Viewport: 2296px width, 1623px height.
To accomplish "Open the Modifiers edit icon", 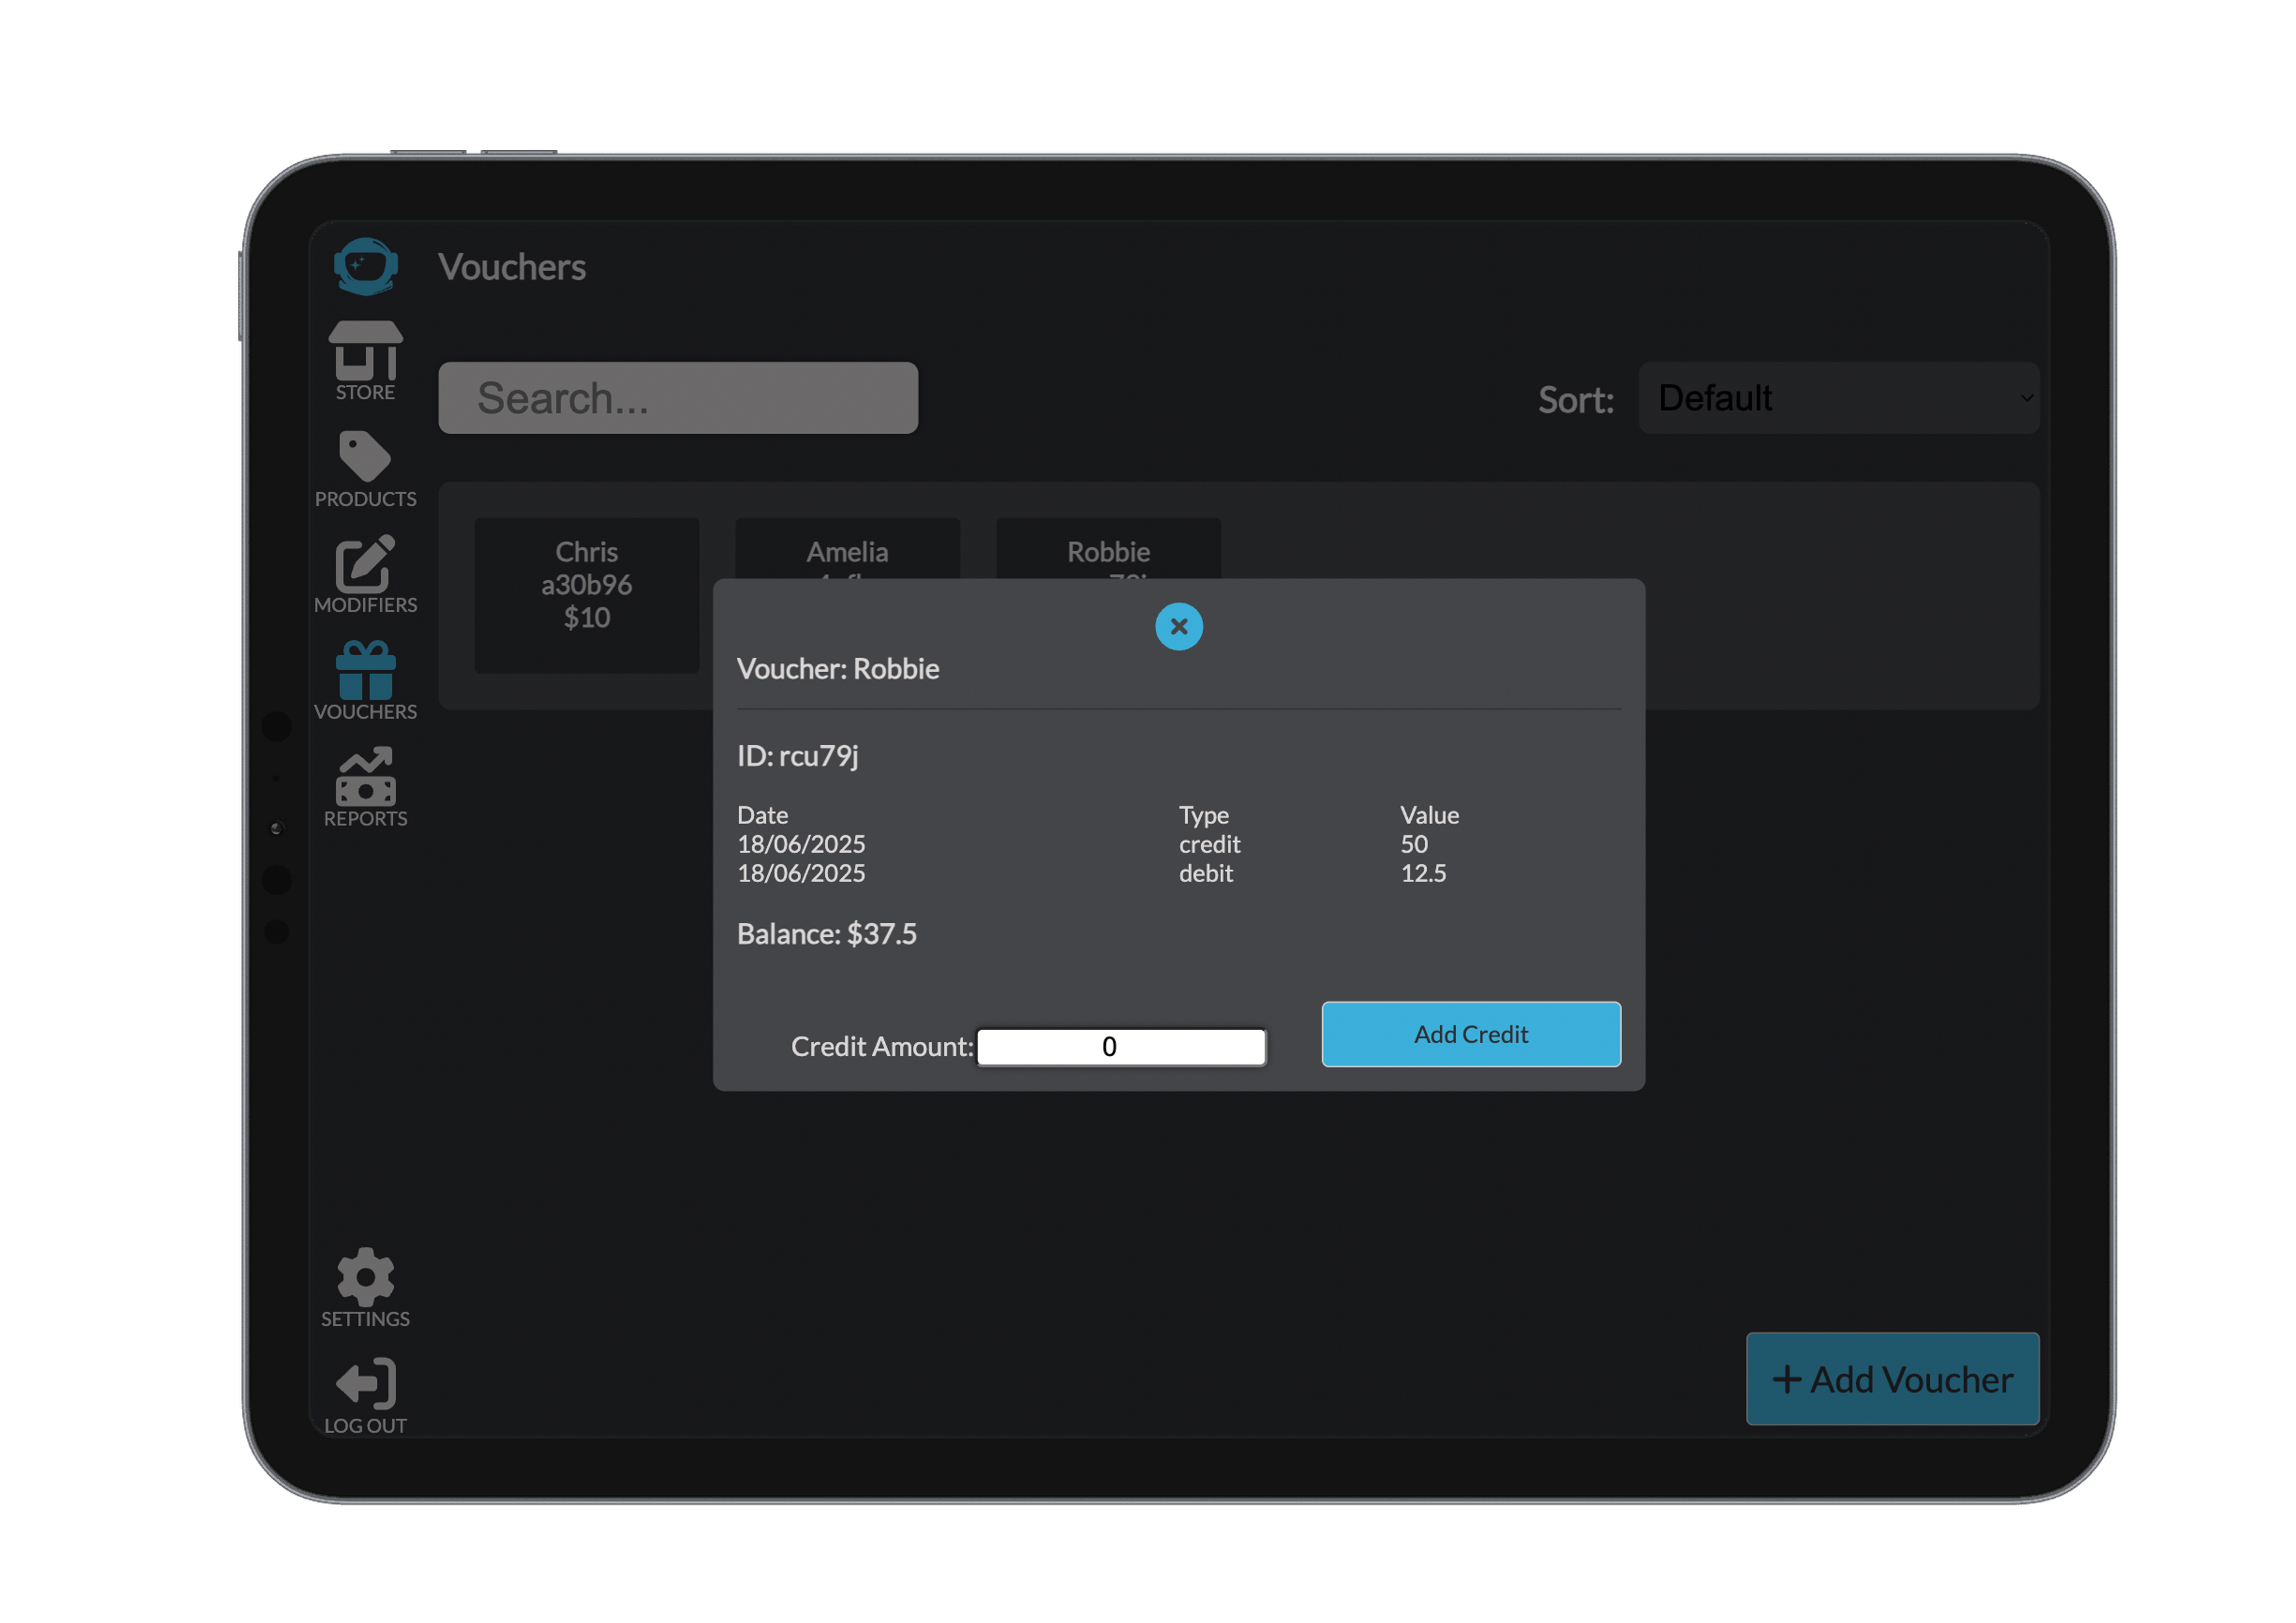I will click(x=365, y=565).
